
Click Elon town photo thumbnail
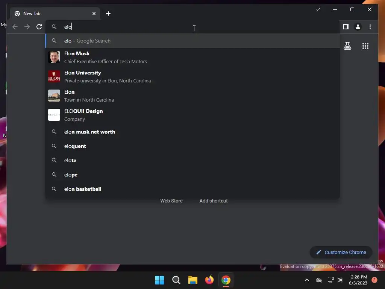click(x=54, y=96)
